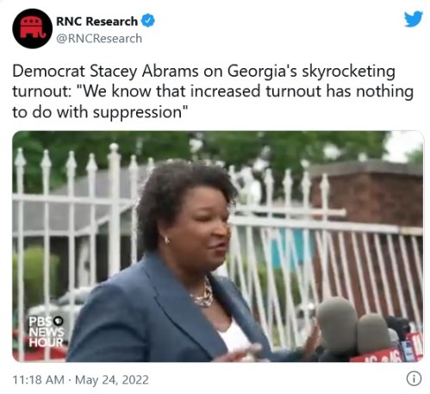Click the RNC elephant profile avatar

32,28
